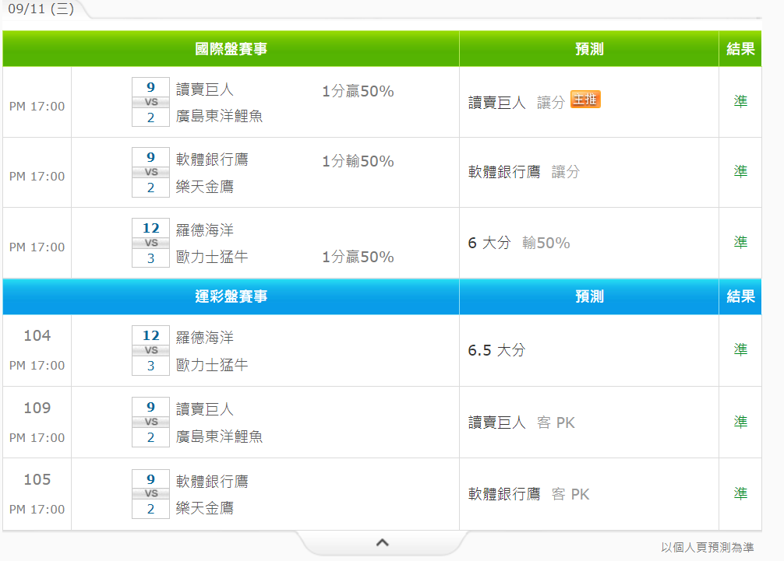Click the 預測 header in the blue bar
Image resolution: width=784 pixels, height=561 pixels.
click(589, 296)
